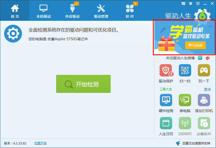
Task: Minimize the 驱动人生 window
Action: (x=205, y=4)
